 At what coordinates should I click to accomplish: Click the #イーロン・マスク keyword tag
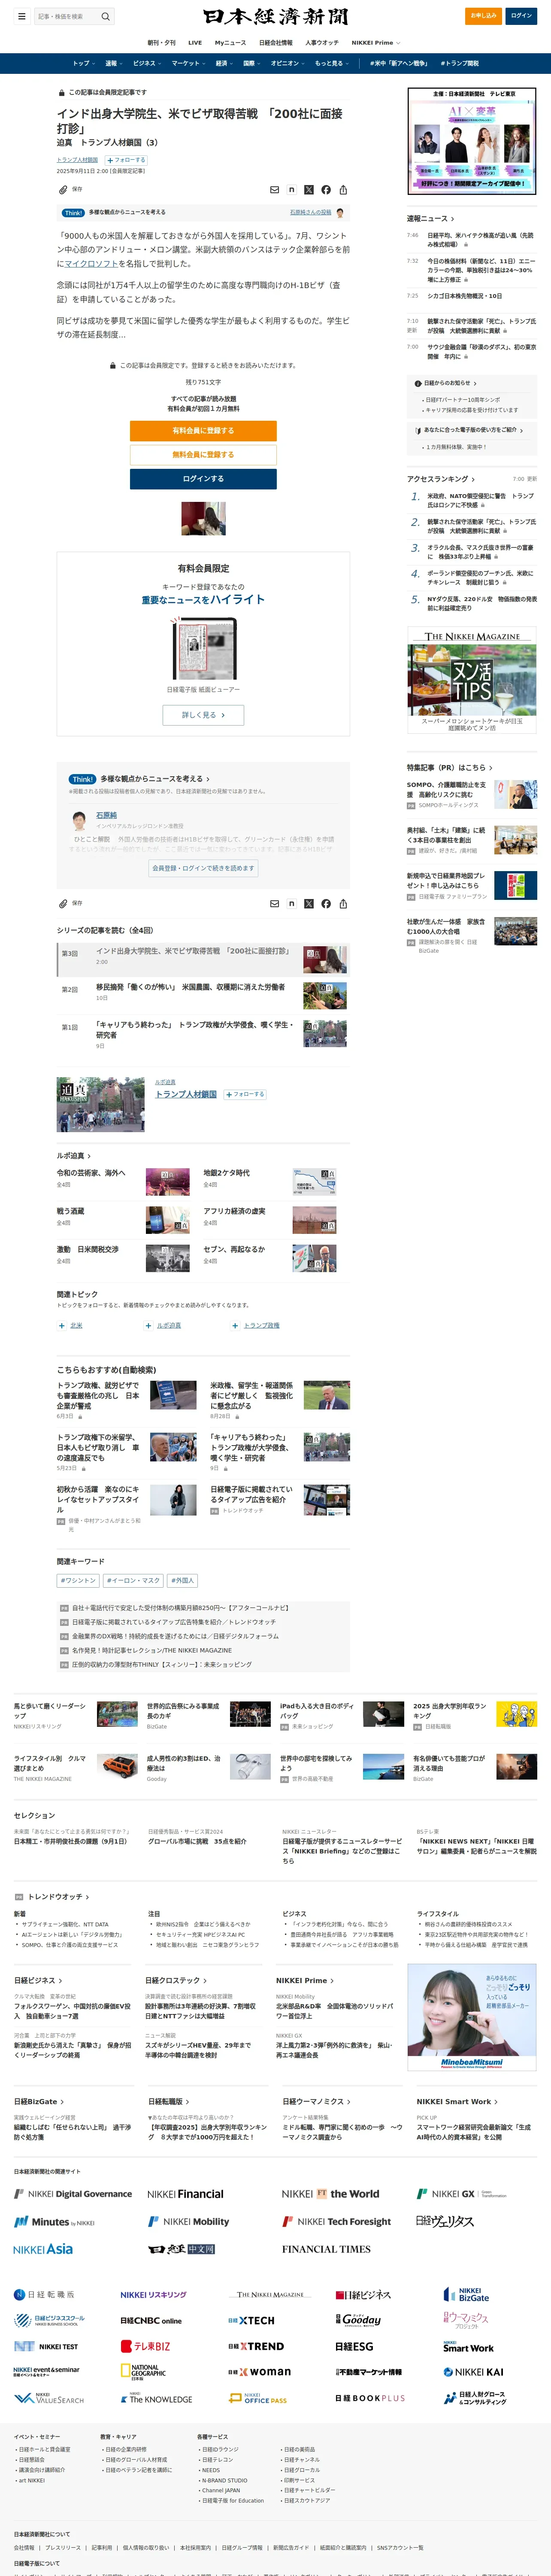point(133,1580)
